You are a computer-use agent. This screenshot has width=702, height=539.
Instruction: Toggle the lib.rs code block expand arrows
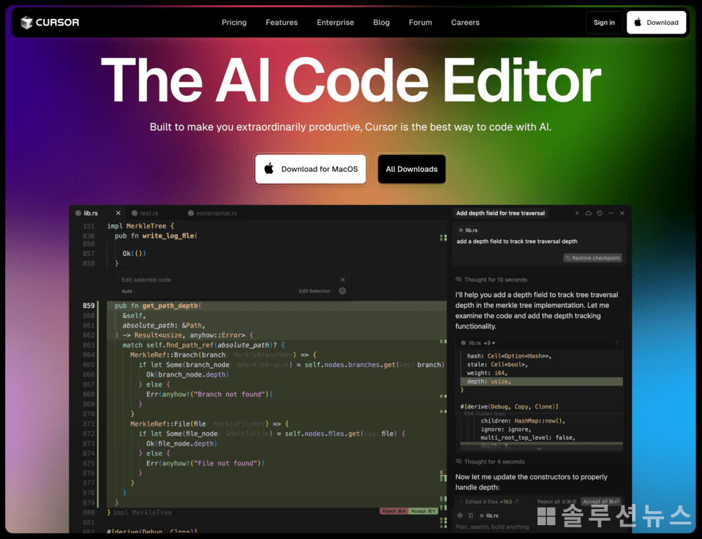[617, 343]
